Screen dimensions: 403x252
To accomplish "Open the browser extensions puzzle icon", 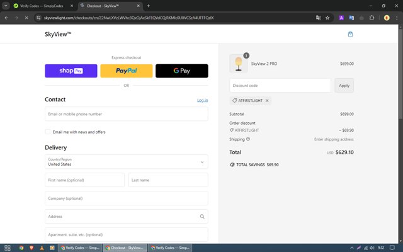I will click(372, 18).
